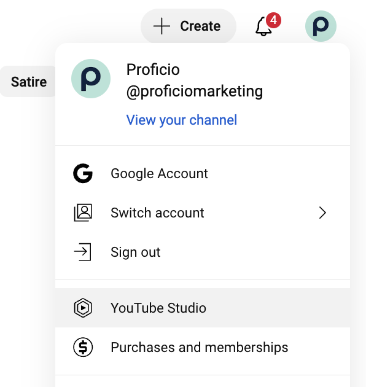Select Sign out from the menu
Viewport: 366px width, 387px height.
(203, 252)
